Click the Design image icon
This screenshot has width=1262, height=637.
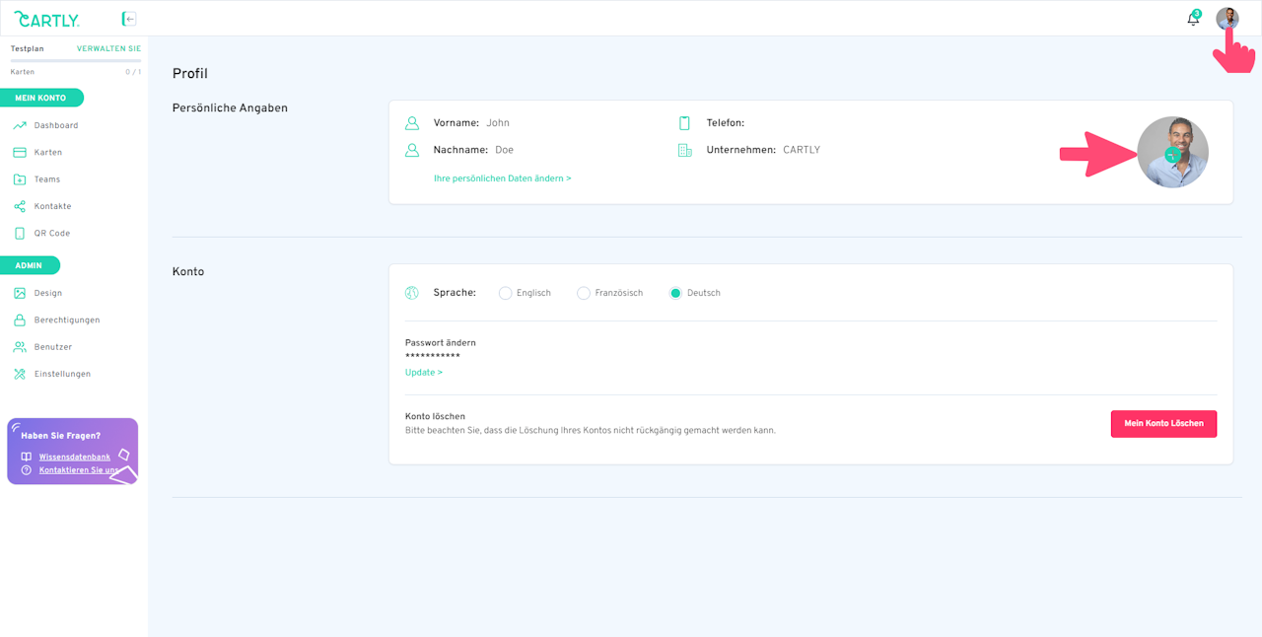click(20, 293)
